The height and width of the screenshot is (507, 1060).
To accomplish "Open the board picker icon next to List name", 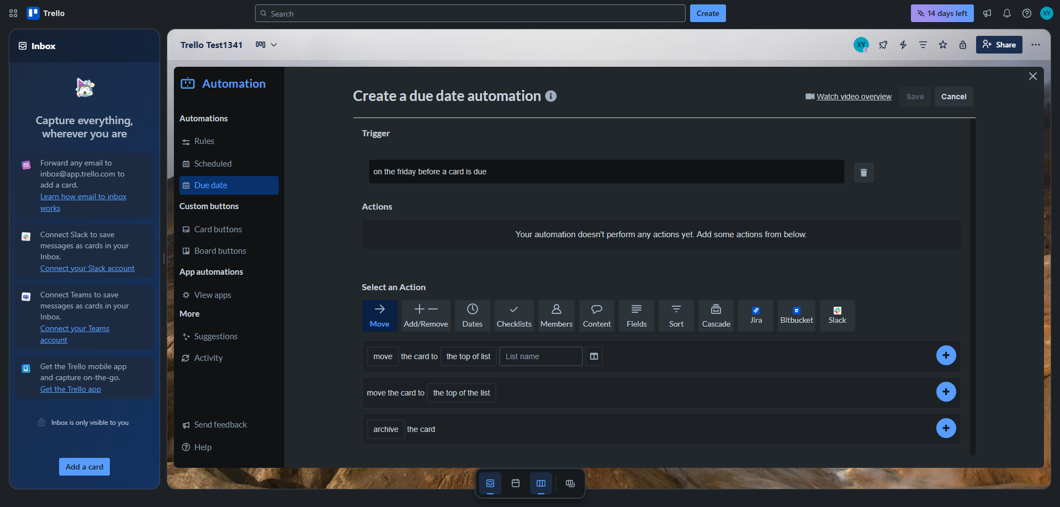I will click(x=594, y=356).
